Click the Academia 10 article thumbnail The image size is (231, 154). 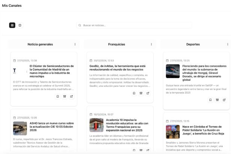pos(96,125)
